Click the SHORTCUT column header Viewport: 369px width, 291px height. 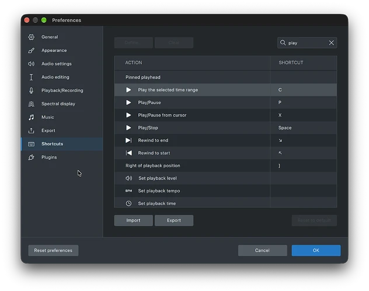(304, 62)
